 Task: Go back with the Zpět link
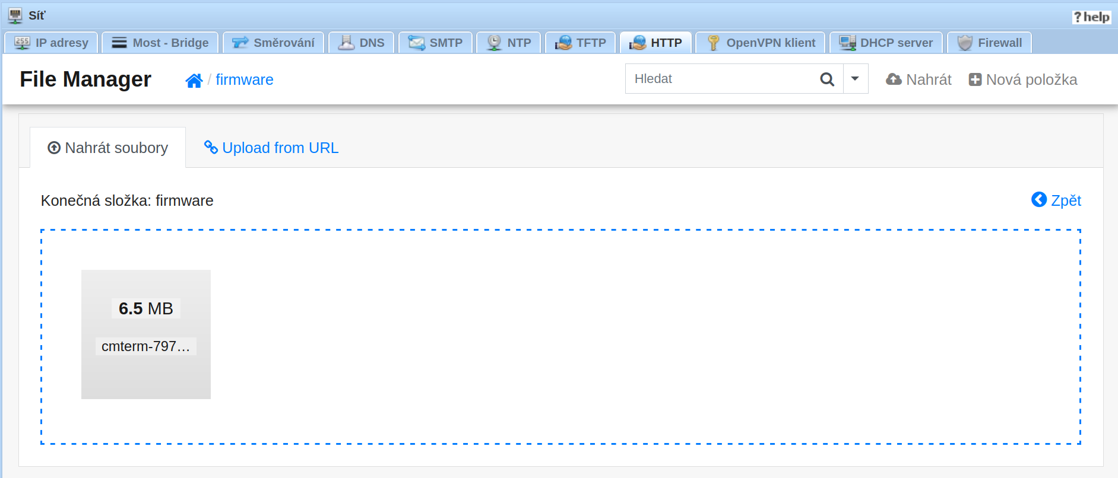coord(1056,200)
